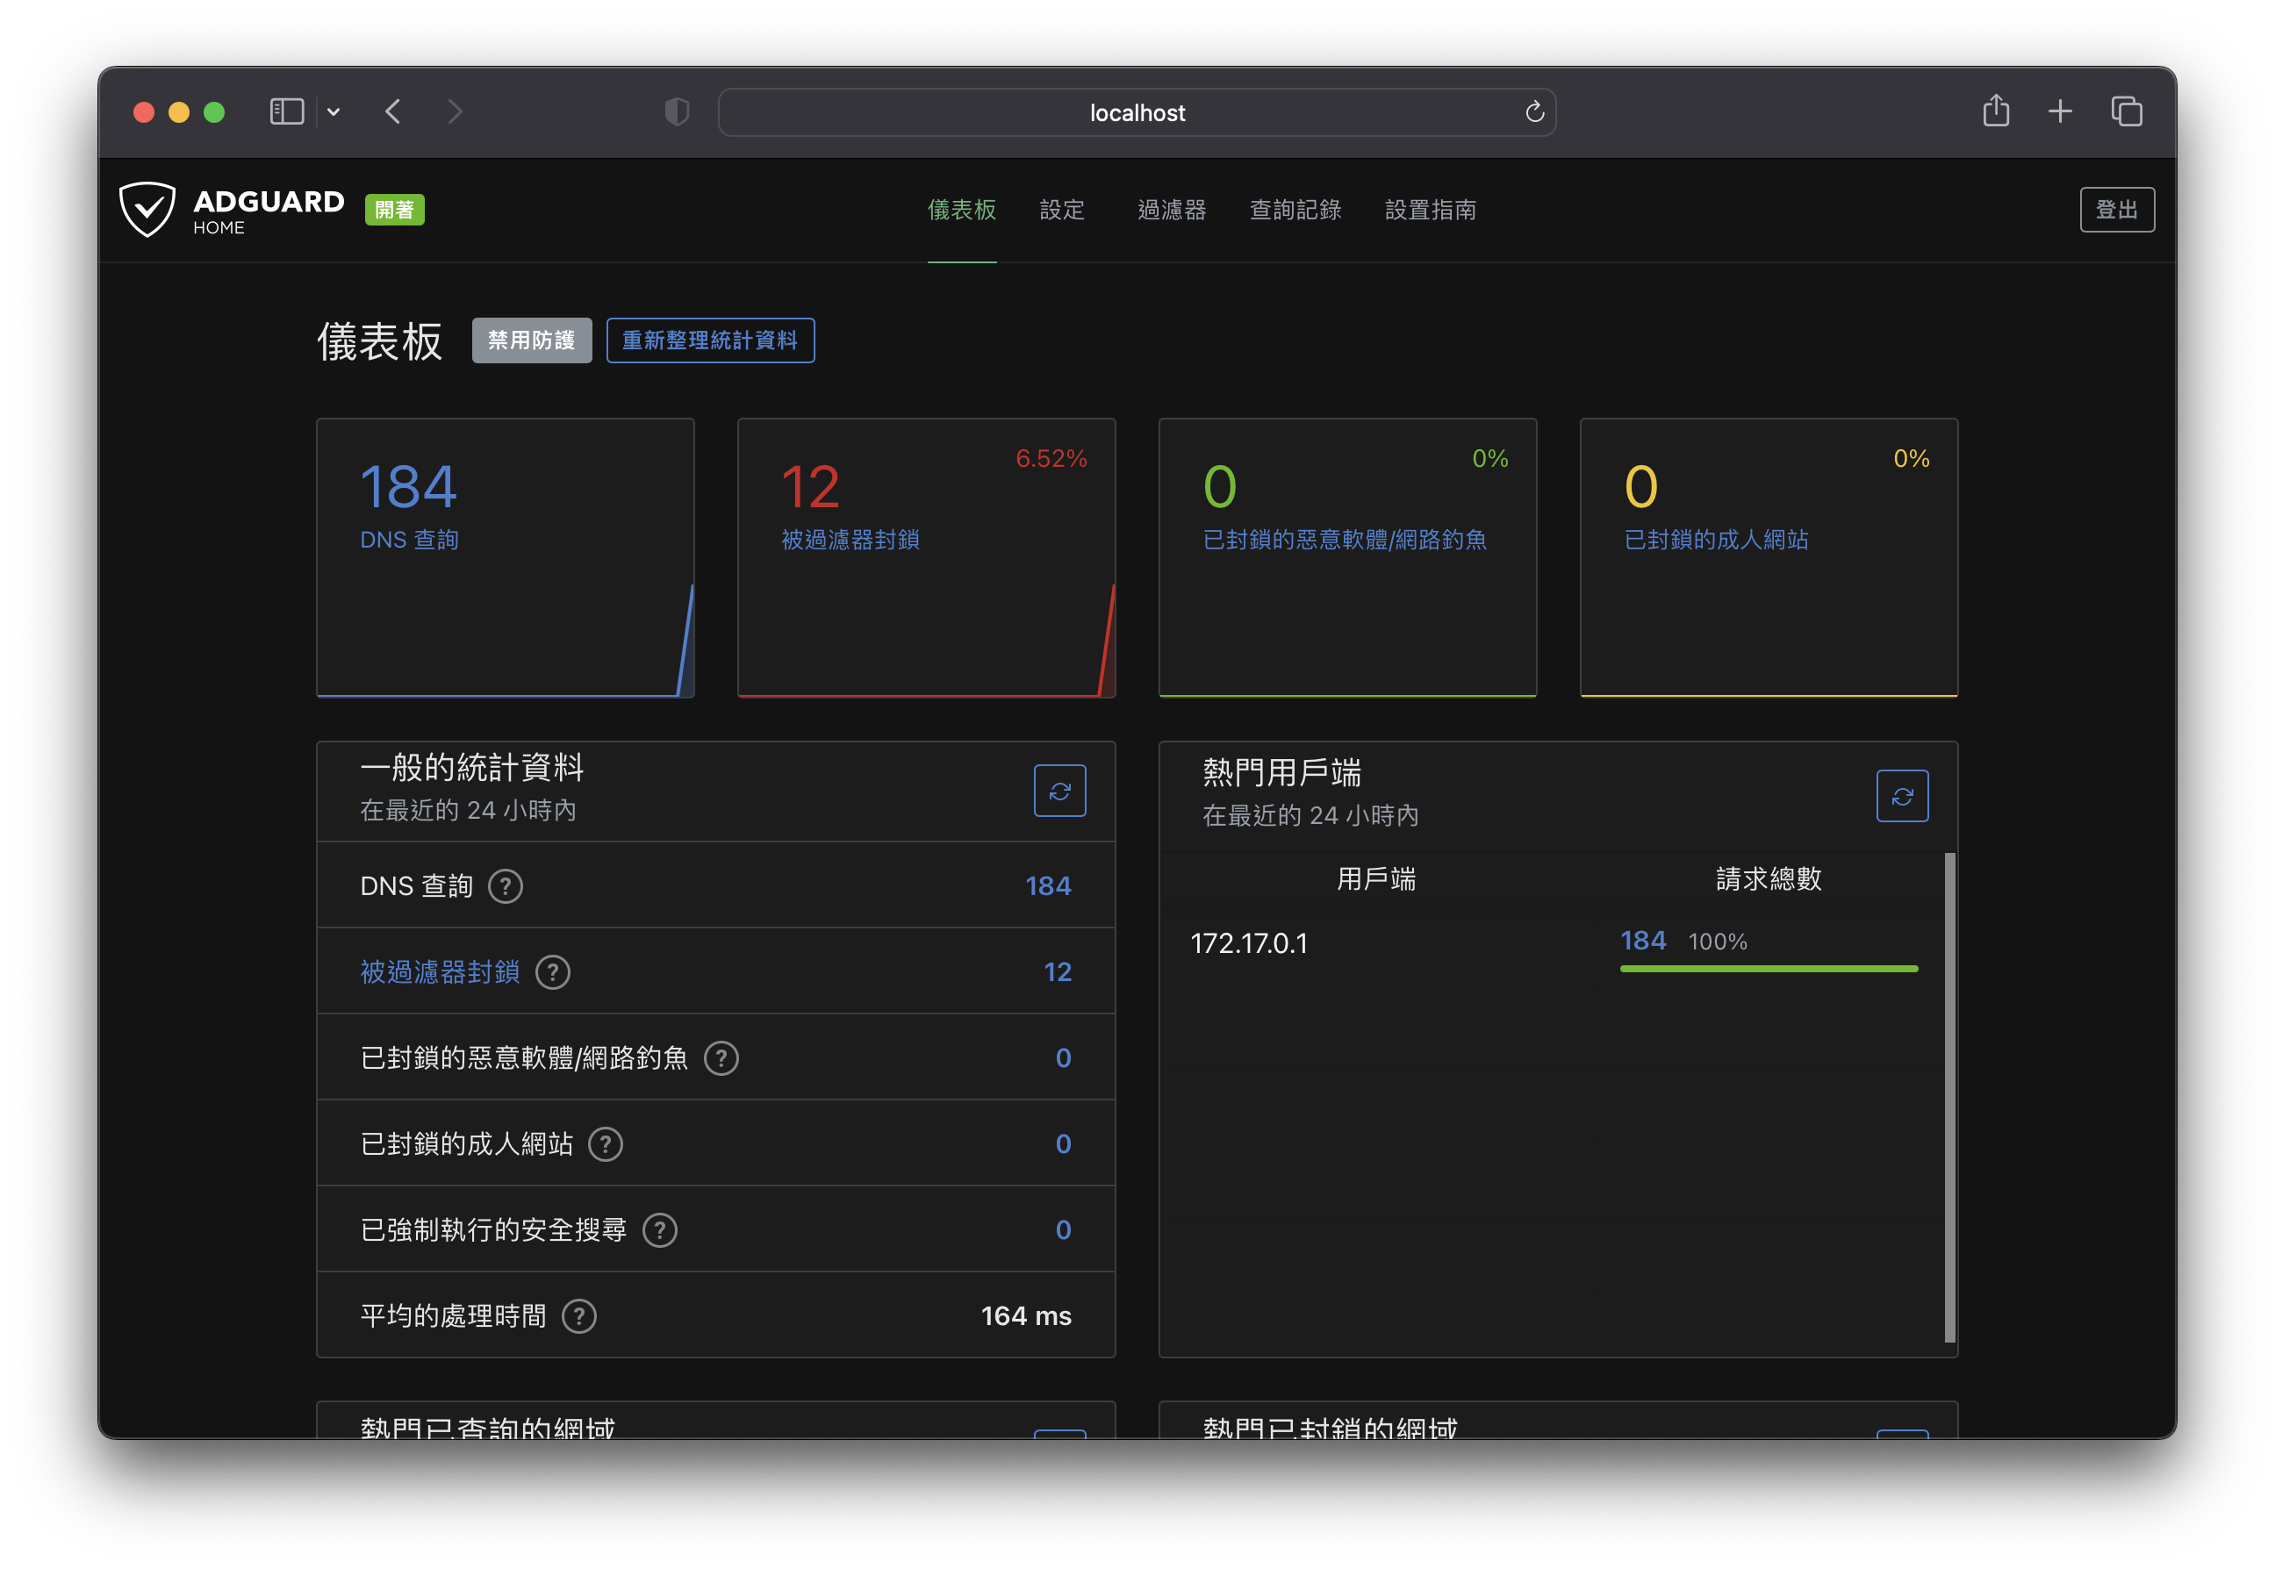This screenshot has height=1569, width=2275.
Task: Refresh the 熱門用戶端 panel
Action: click(1901, 795)
